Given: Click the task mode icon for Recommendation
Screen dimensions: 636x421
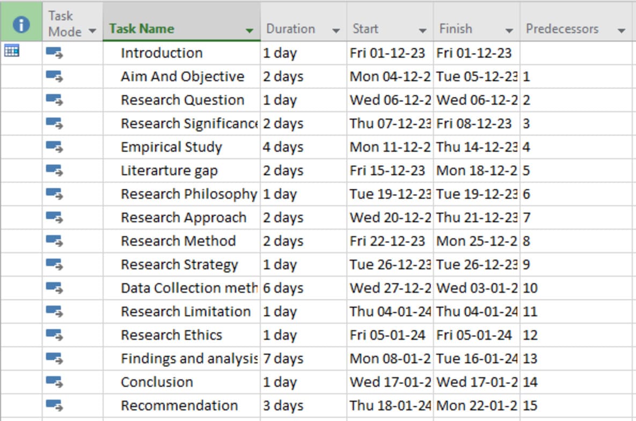Looking at the screenshot, I should [x=54, y=405].
